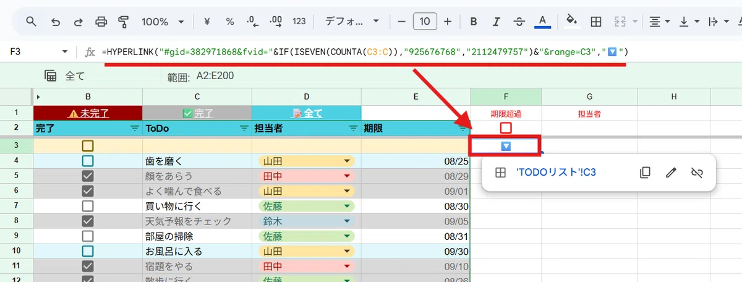Open filter menu for ToDo column
Viewport: 742px width, 282px height.
[244, 129]
